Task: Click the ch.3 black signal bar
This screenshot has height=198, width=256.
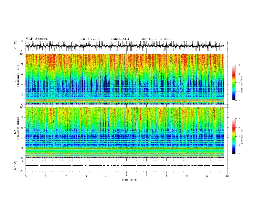Action: point(125,166)
